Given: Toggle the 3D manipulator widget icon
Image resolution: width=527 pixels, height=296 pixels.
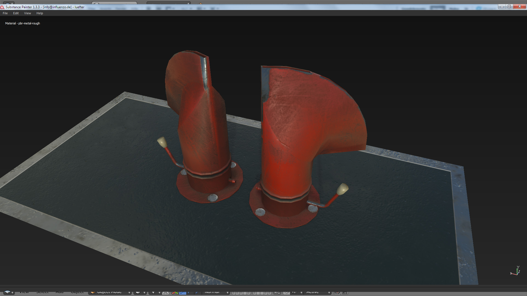Looking at the screenshot, I should point(166,292).
